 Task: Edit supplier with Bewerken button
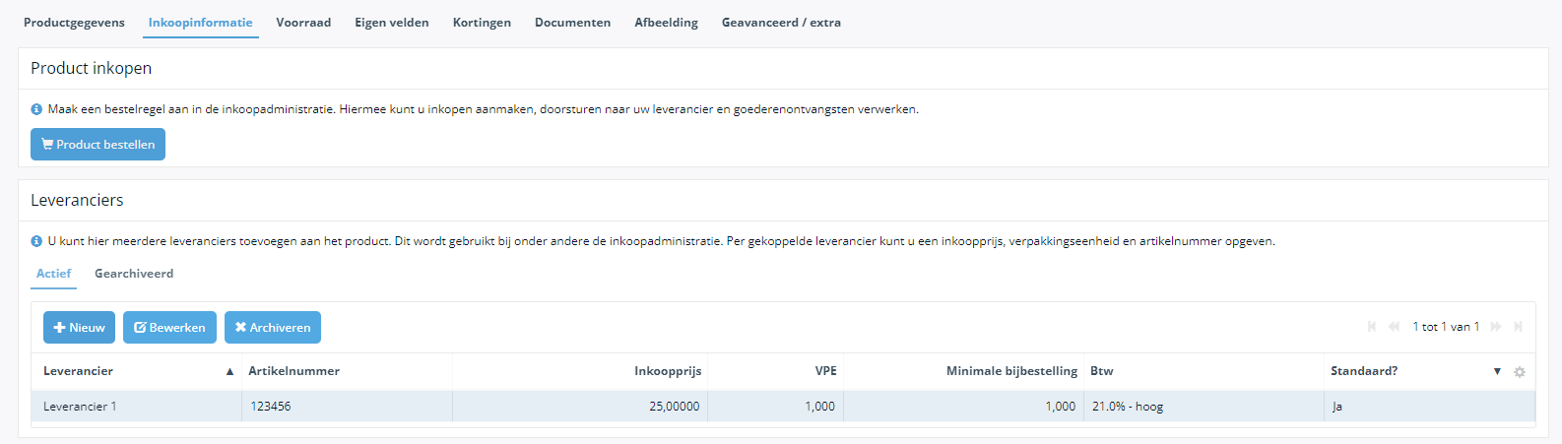tap(169, 328)
